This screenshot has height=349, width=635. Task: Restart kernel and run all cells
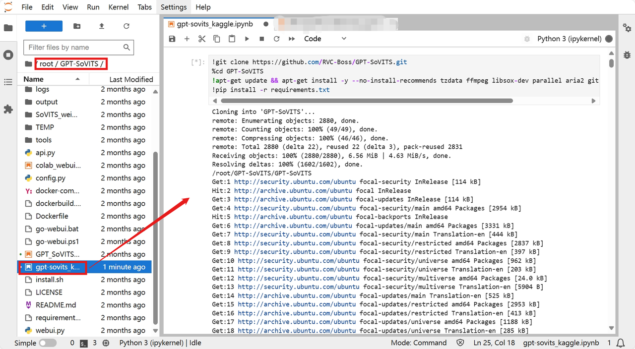pos(292,39)
